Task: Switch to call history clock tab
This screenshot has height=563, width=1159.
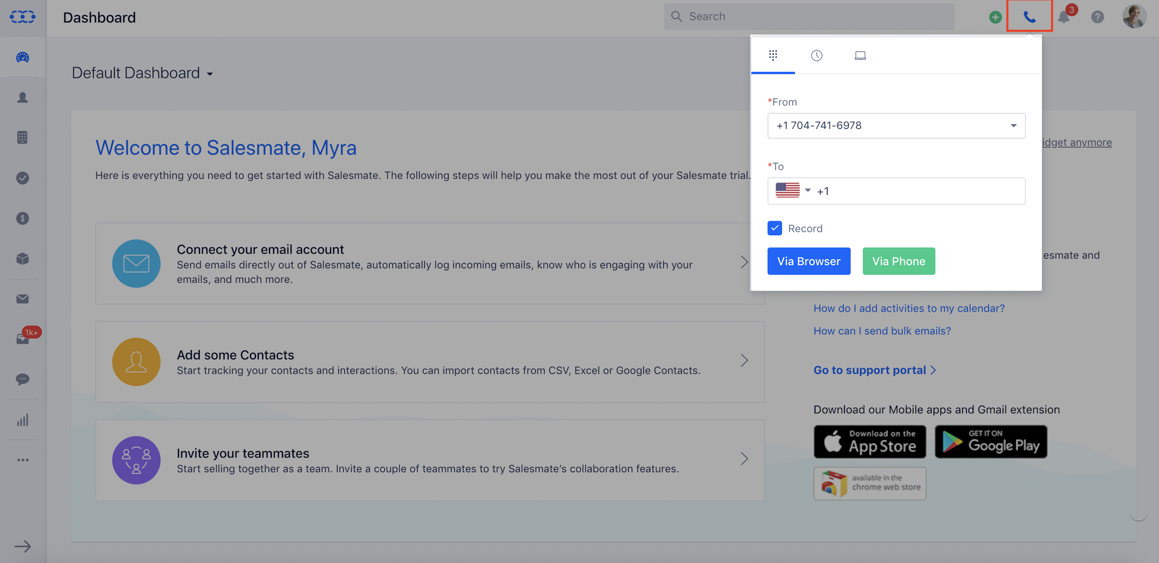Action: [817, 55]
